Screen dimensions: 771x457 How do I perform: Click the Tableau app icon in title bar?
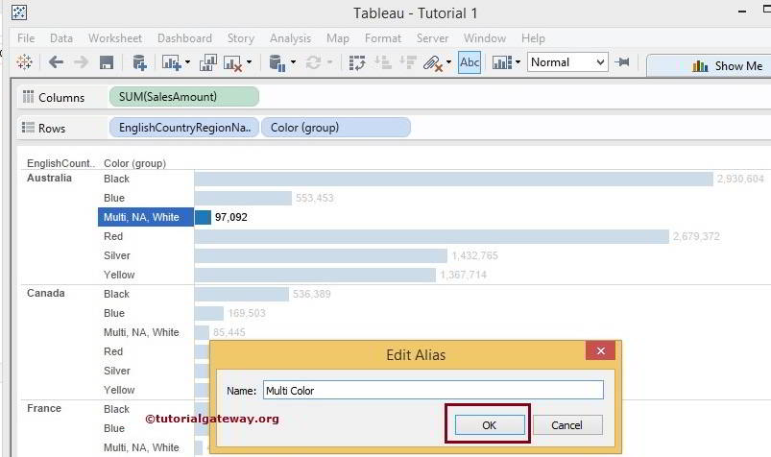(18, 12)
